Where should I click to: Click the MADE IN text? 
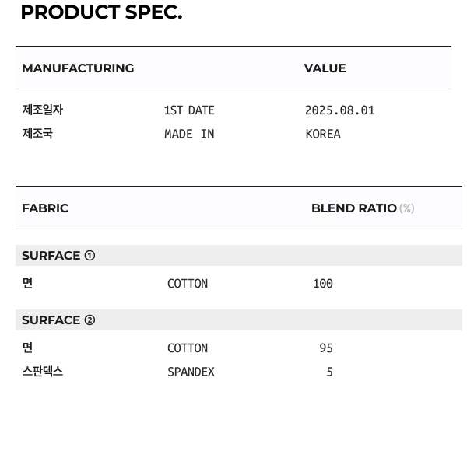189,134
